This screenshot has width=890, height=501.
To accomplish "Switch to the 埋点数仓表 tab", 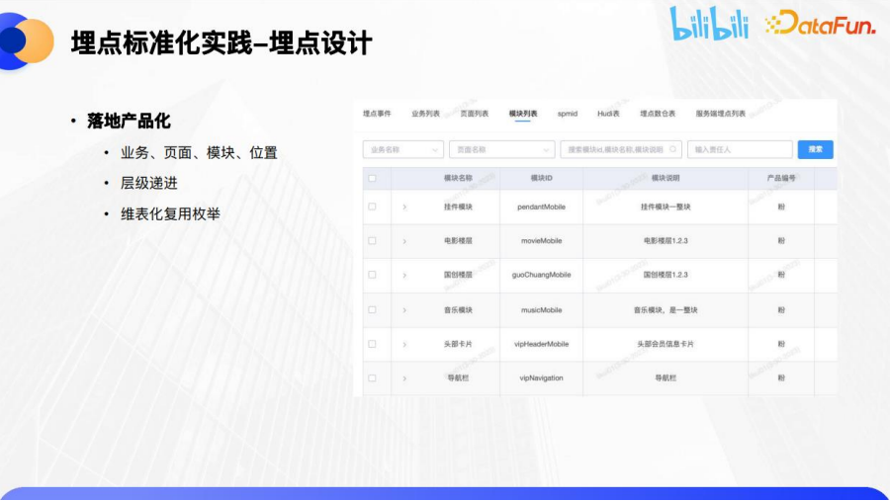I will point(658,114).
